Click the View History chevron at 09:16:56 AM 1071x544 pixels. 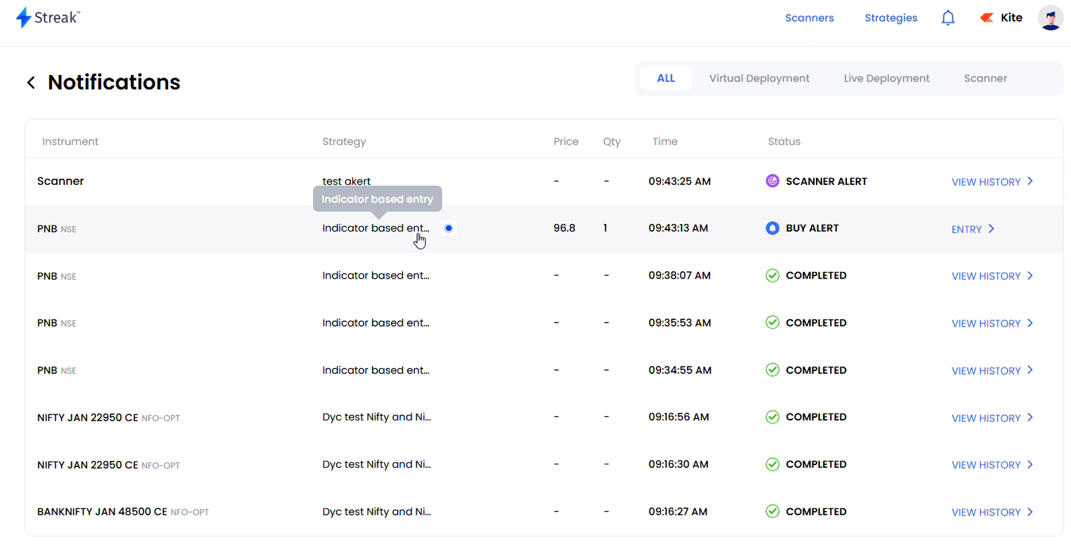(1030, 417)
